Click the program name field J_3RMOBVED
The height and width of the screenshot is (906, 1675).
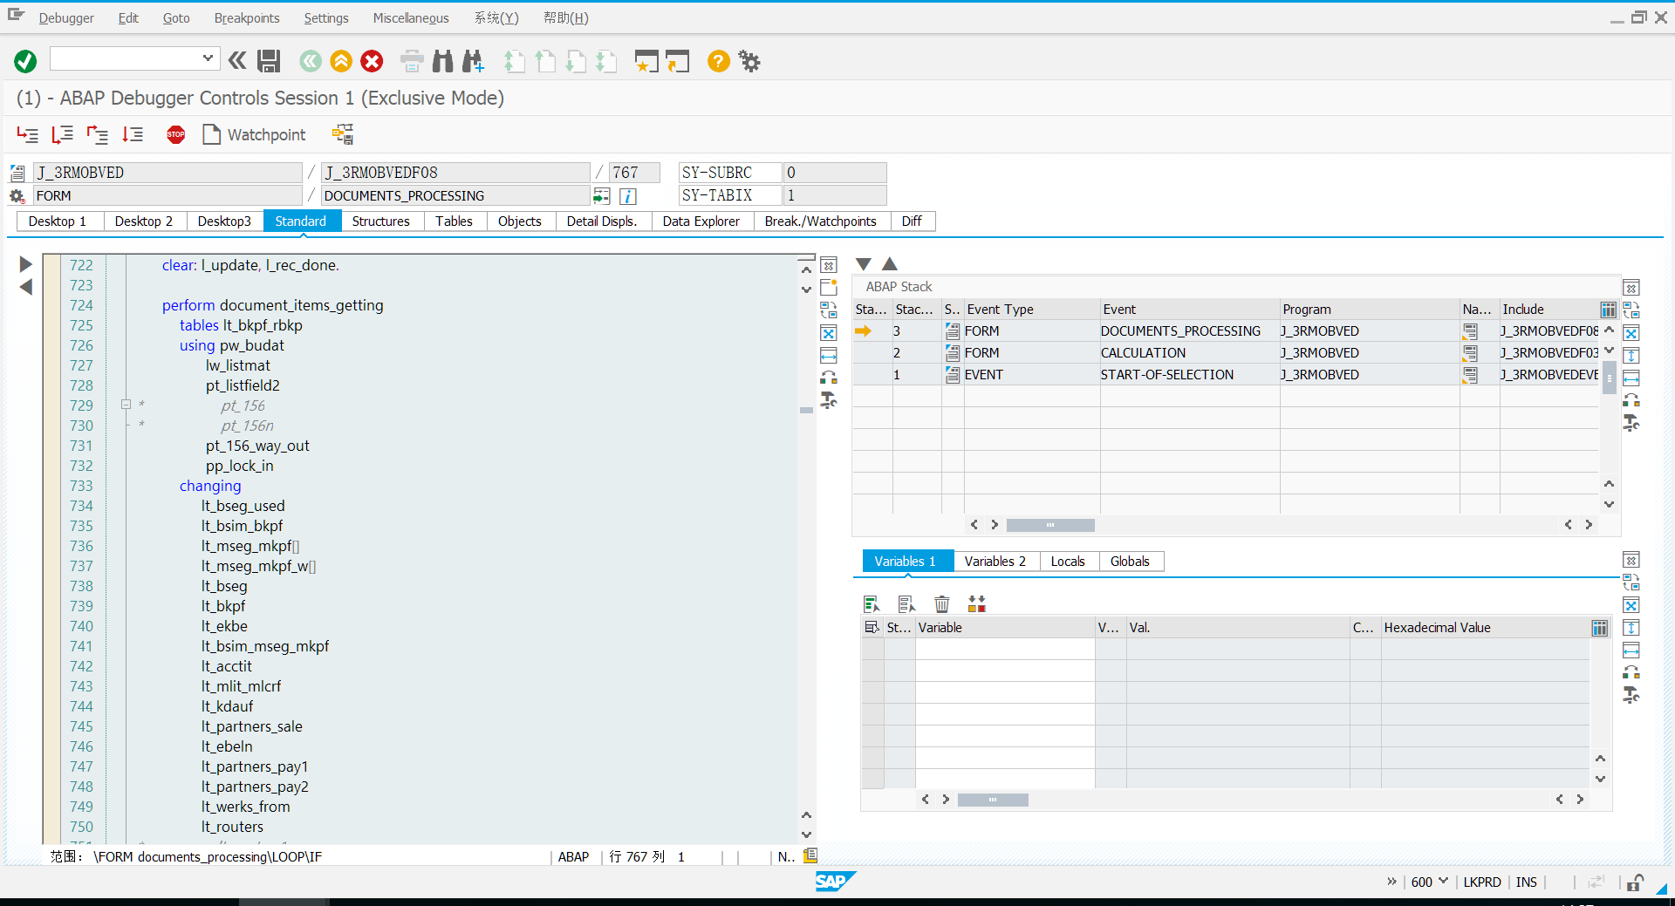pyautogui.click(x=167, y=173)
